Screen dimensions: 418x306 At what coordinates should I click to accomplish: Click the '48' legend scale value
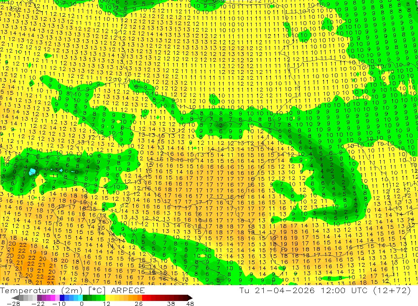click(x=190, y=303)
